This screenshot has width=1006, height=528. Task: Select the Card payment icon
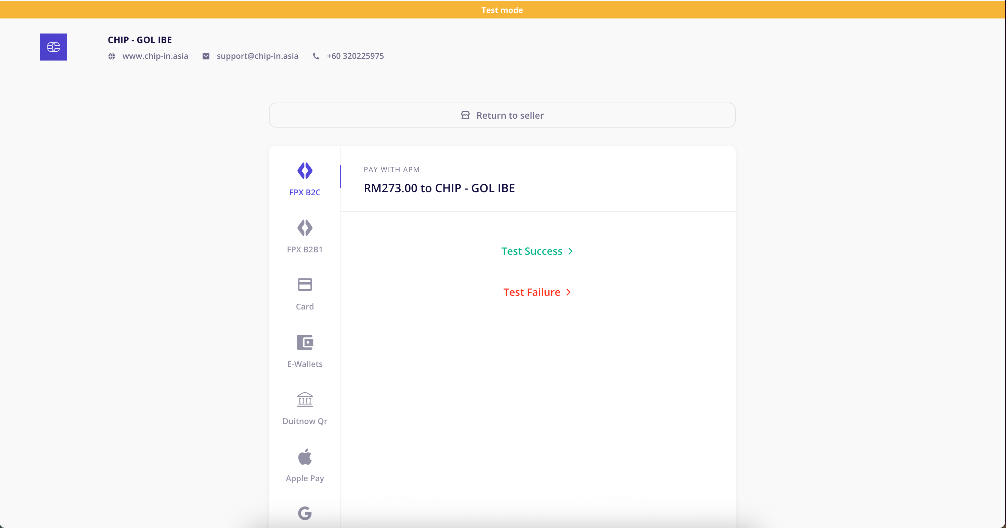[x=305, y=285]
